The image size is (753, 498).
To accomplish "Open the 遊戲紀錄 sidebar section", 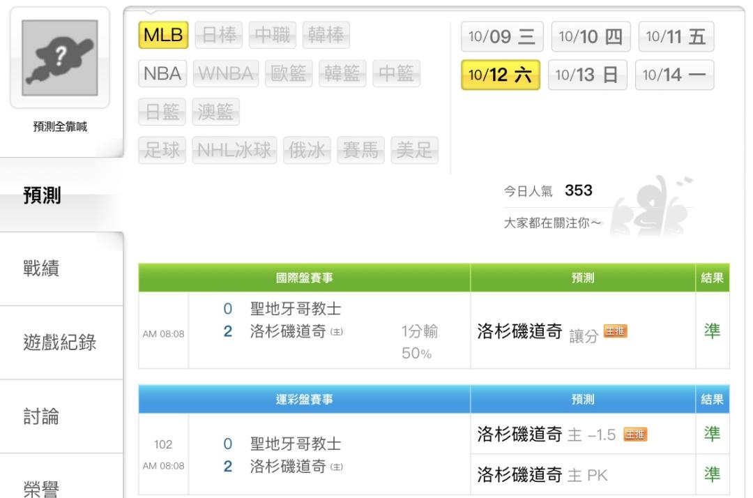I will [60, 343].
